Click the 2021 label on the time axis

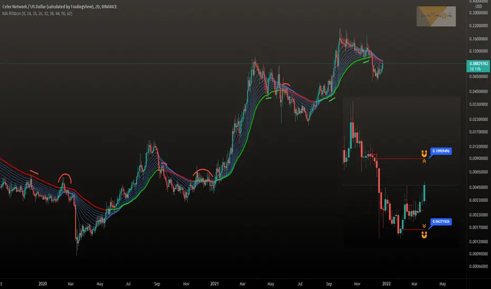(x=214, y=284)
